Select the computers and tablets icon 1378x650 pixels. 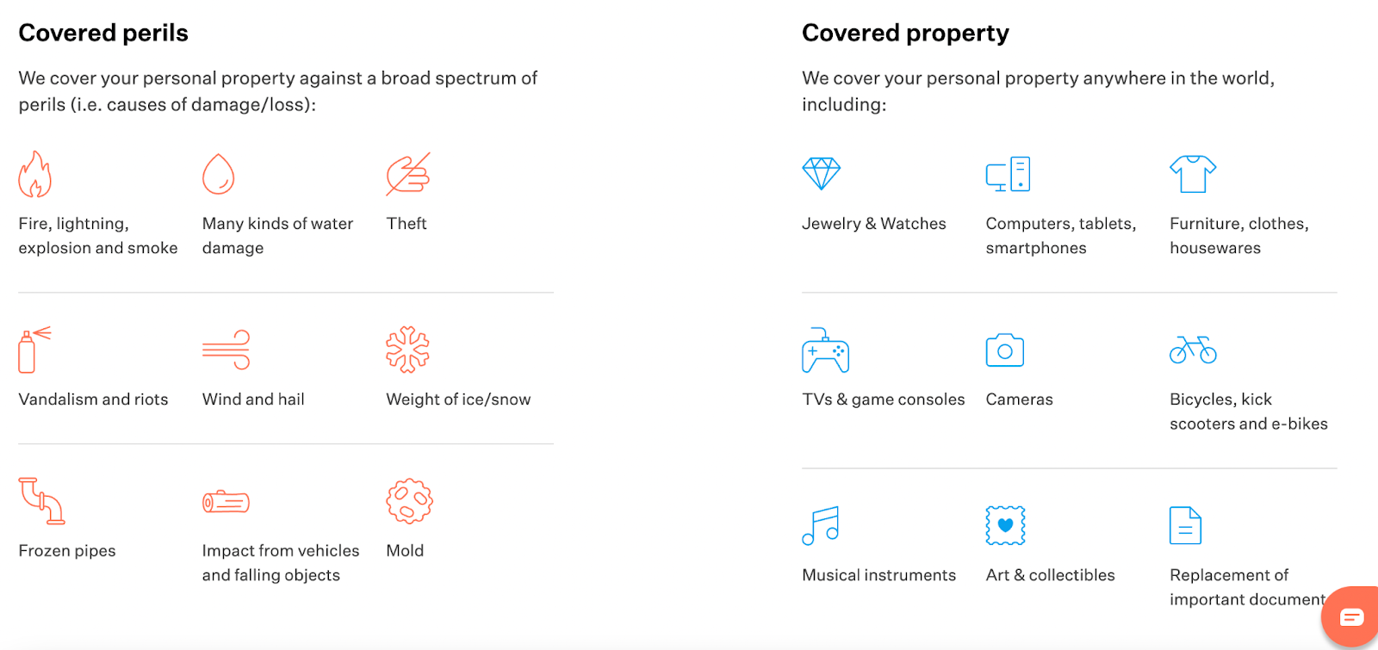tap(1006, 173)
